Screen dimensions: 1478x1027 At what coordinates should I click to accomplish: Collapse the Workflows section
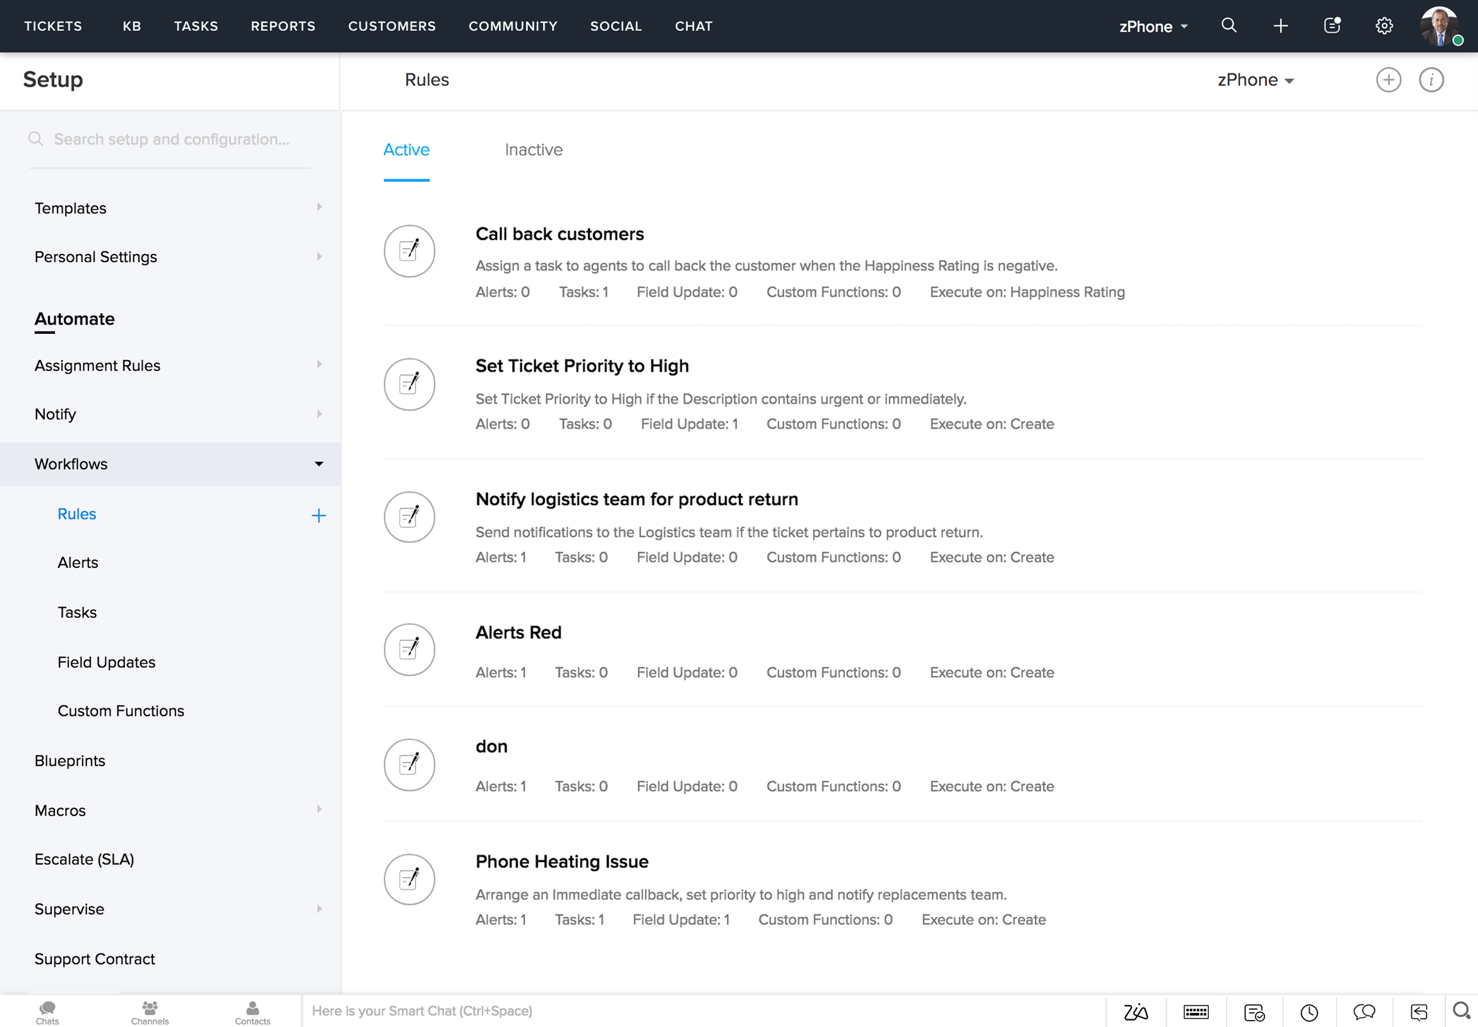click(x=318, y=464)
